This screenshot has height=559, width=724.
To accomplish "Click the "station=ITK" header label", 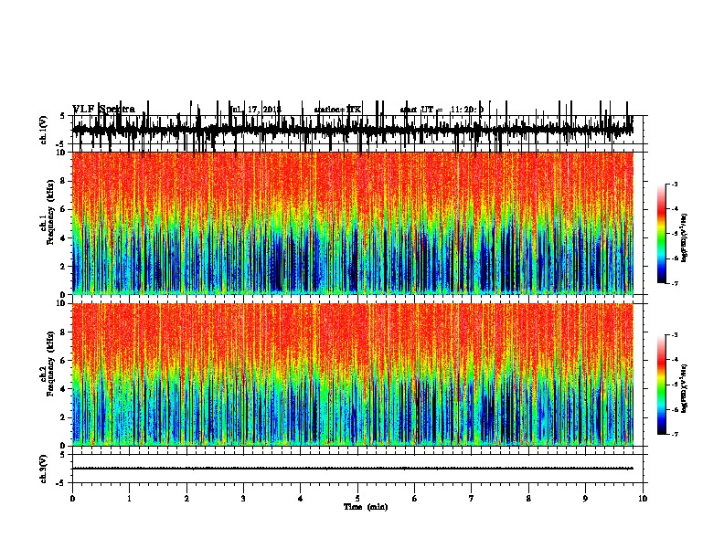I will pos(337,110).
